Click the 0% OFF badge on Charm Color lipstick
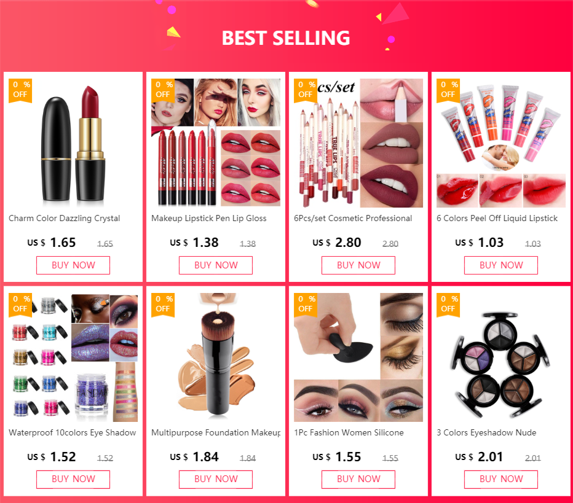This screenshot has height=503, width=573. [20, 90]
